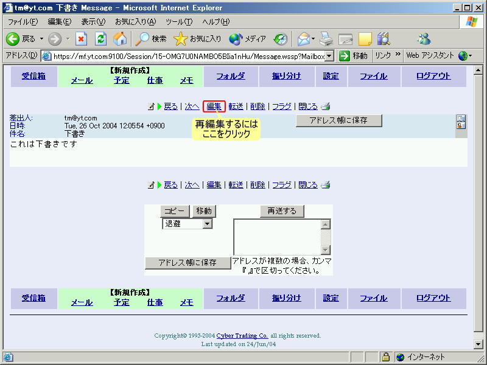
Task: Click the top 受信箱 navigation link
Action: pyautogui.click(x=33, y=76)
